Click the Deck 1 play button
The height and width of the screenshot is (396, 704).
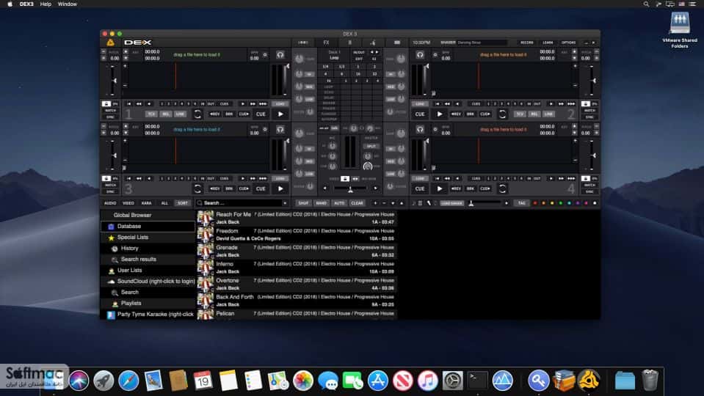(x=280, y=114)
